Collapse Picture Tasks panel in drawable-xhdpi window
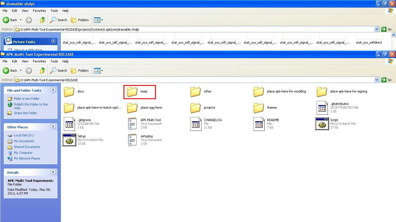Screen dimensions: 396x222 tap(53, 41)
